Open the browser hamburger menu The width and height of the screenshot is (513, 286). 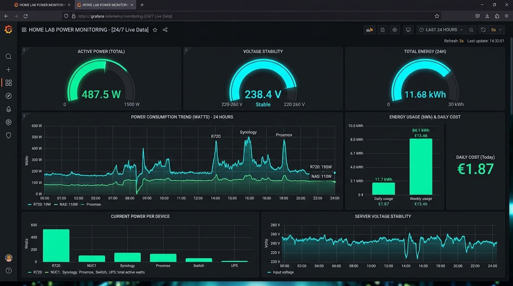[x=506, y=16]
